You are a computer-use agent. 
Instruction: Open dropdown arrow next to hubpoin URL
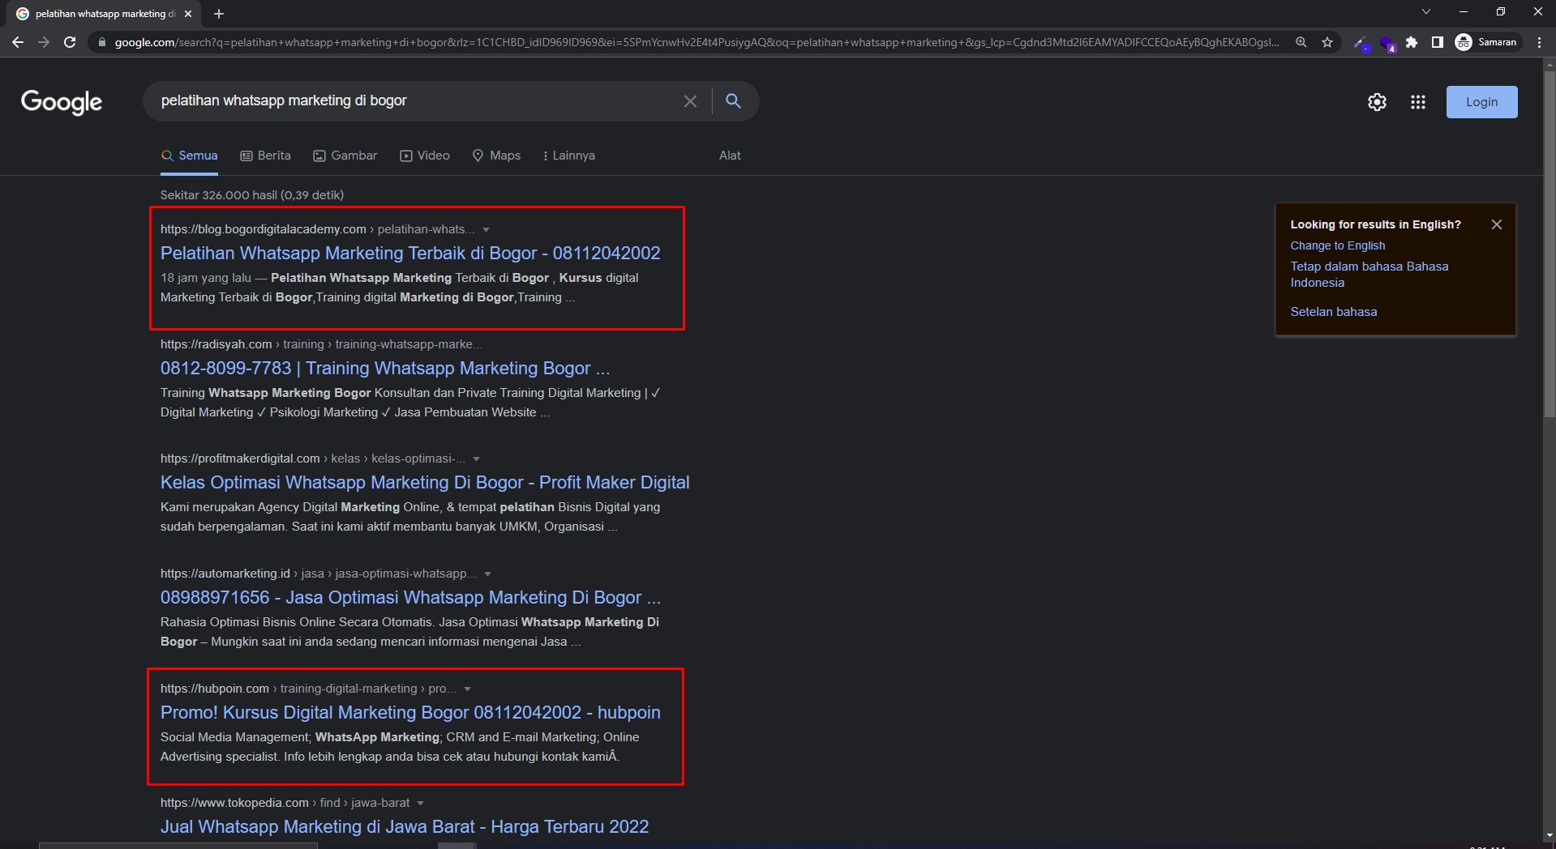point(467,689)
